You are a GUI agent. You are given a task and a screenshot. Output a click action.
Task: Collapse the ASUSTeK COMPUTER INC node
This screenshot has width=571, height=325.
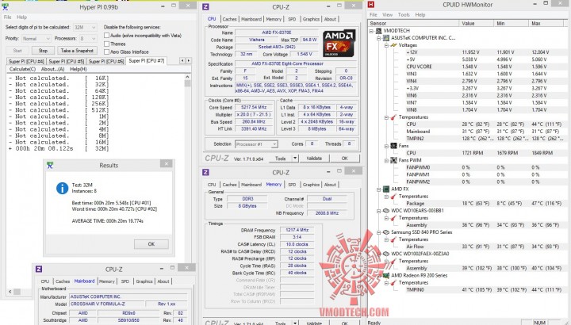[379, 38]
